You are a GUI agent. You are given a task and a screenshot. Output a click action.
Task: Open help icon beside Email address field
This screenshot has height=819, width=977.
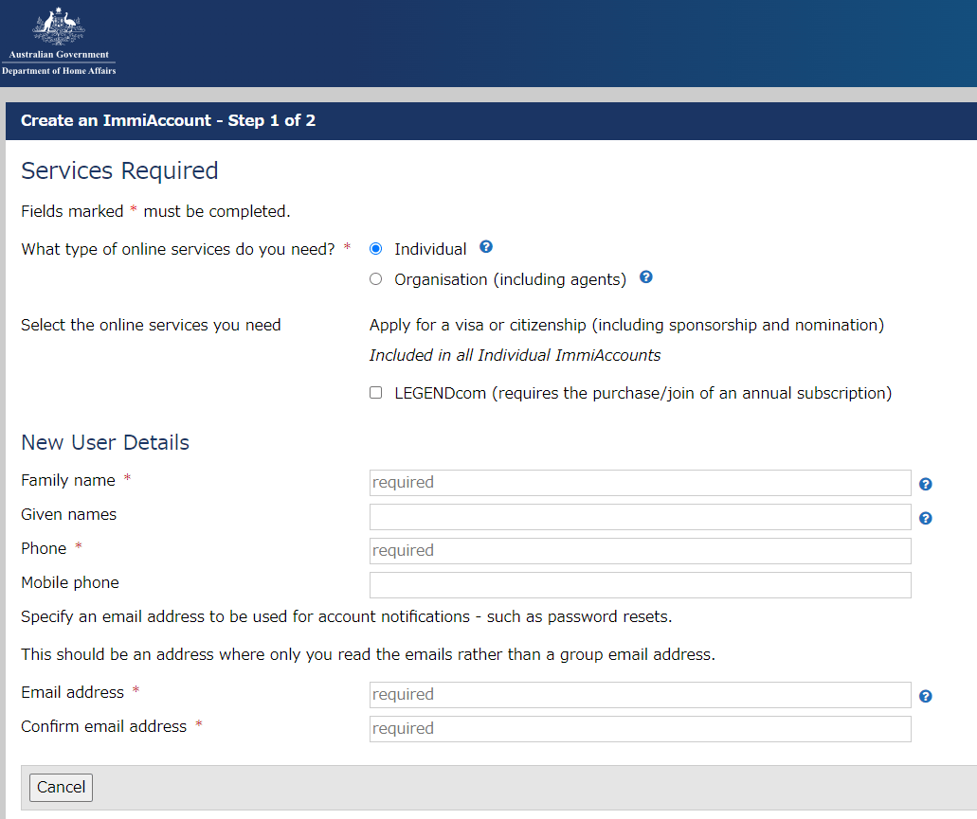(x=925, y=696)
